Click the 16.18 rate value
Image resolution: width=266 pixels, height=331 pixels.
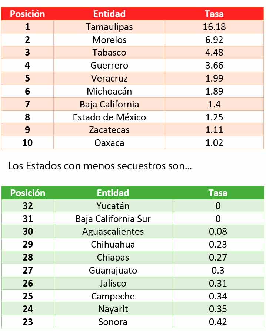point(214,27)
